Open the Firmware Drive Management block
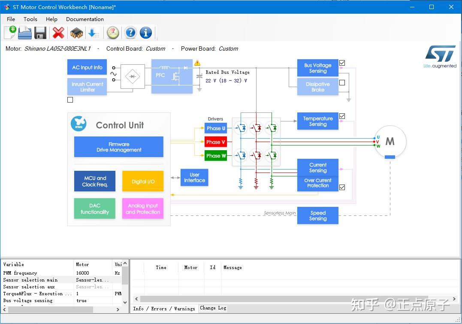This screenshot has height=324, width=462. pyautogui.click(x=118, y=146)
